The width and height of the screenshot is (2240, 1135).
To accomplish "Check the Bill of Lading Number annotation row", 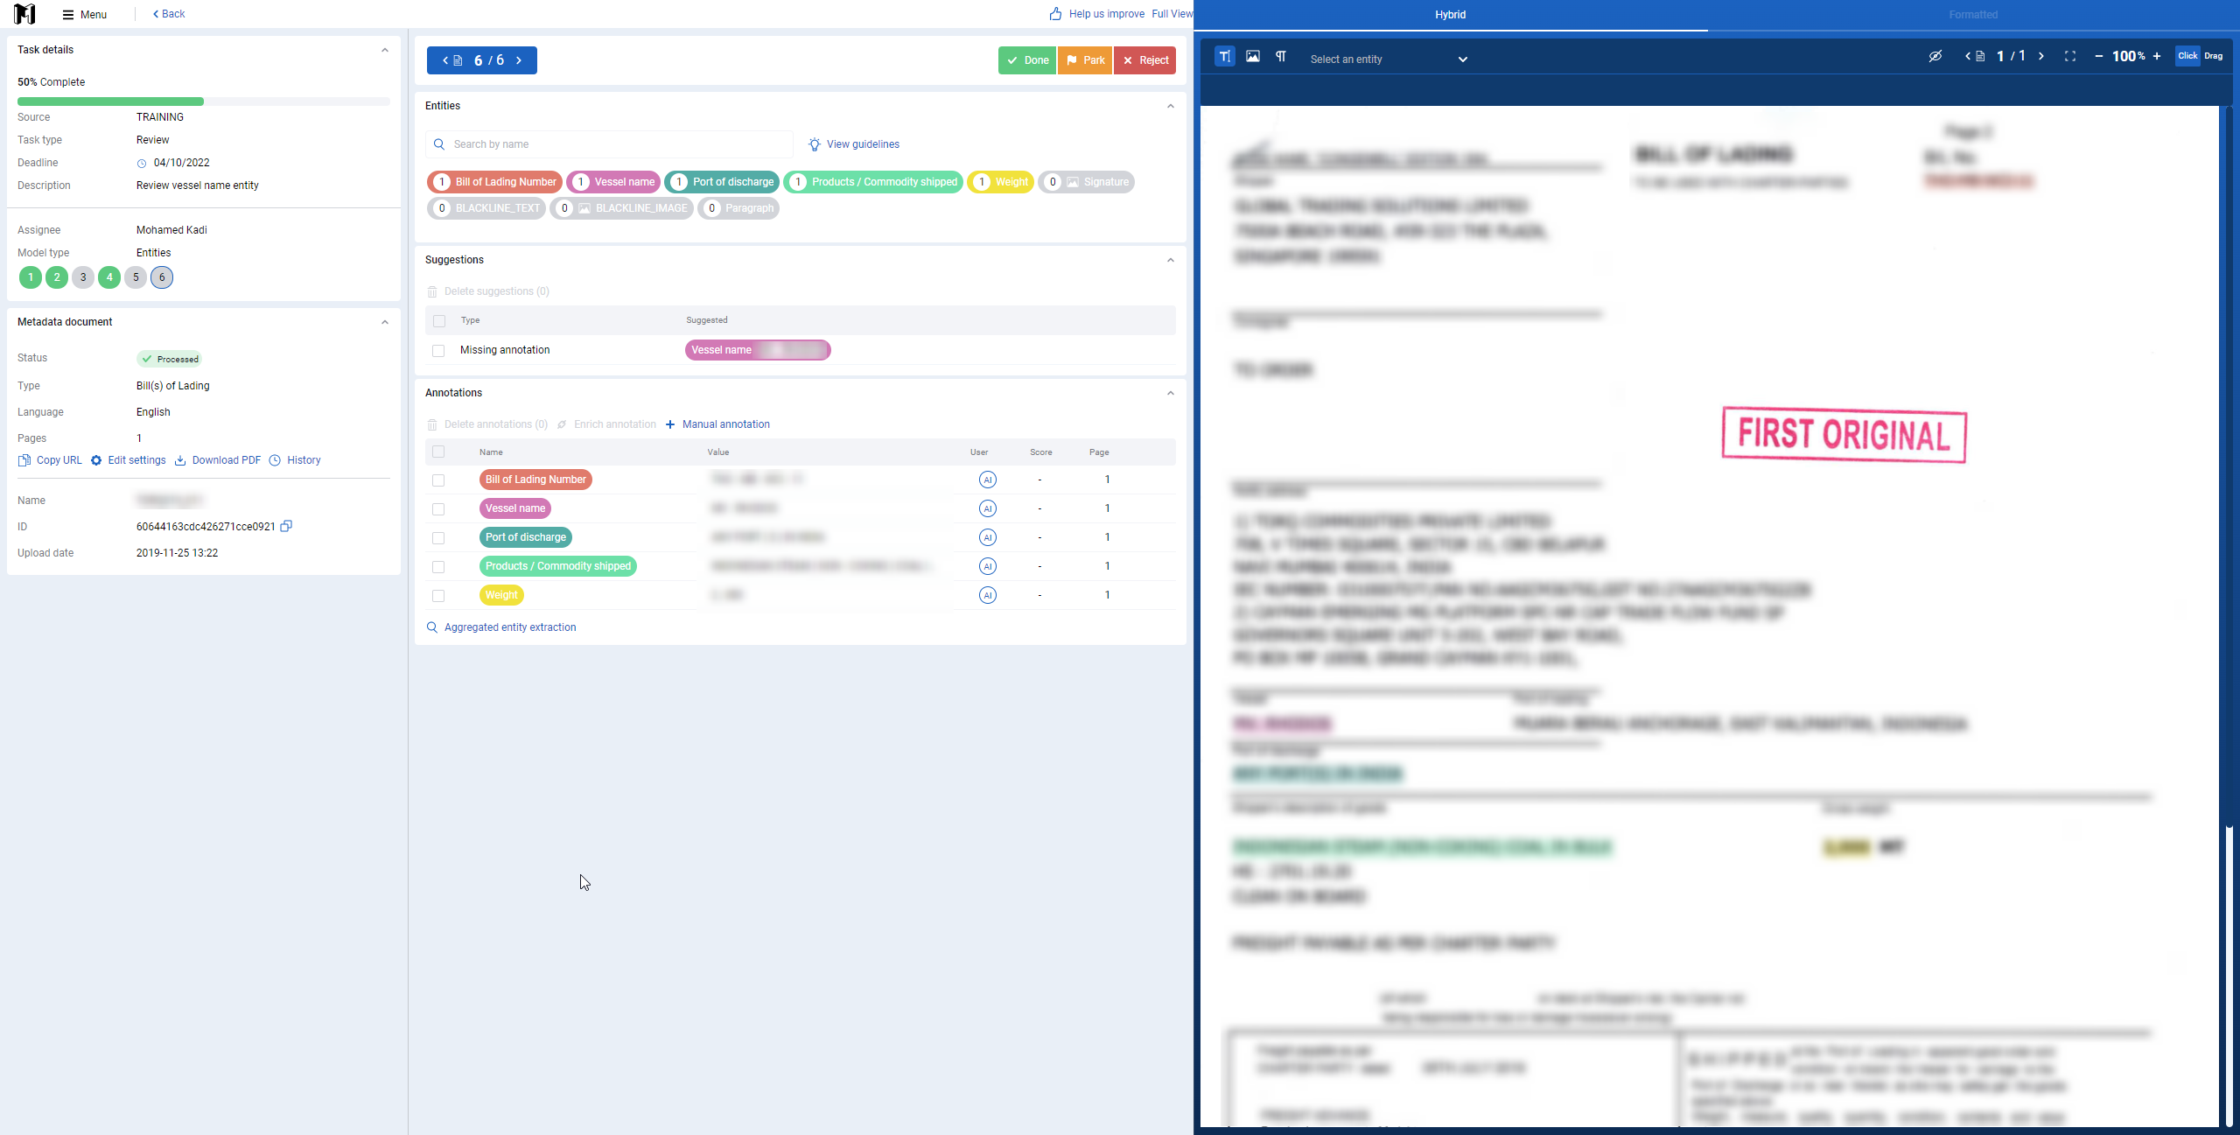I will [438, 480].
